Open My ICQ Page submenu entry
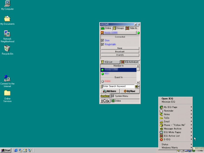 coord(171,107)
